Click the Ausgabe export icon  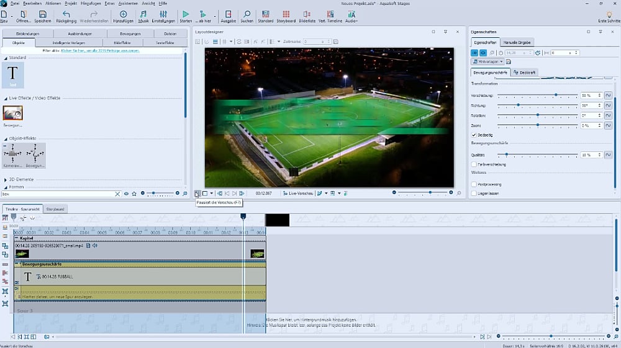(x=228, y=14)
